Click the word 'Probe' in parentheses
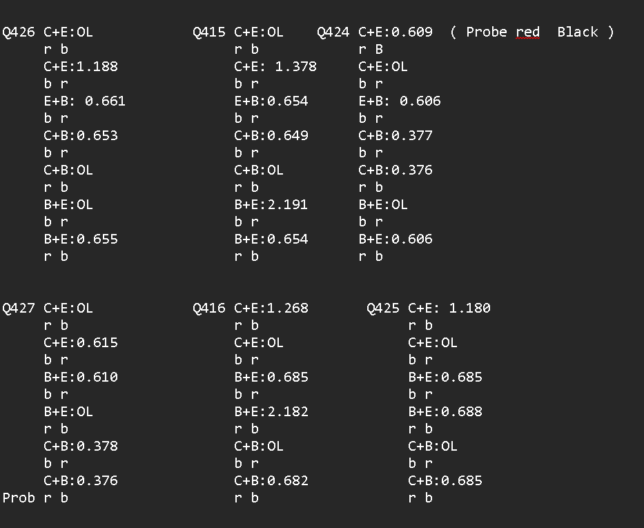This screenshot has width=644, height=528. coord(486,32)
